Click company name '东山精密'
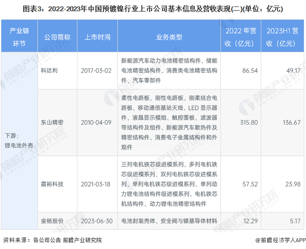306x249 pixels. coord(52,122)
